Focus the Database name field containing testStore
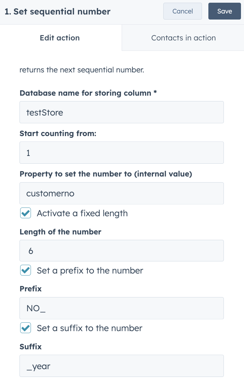This screenshot has width=244, height=384. coord(121,112)
